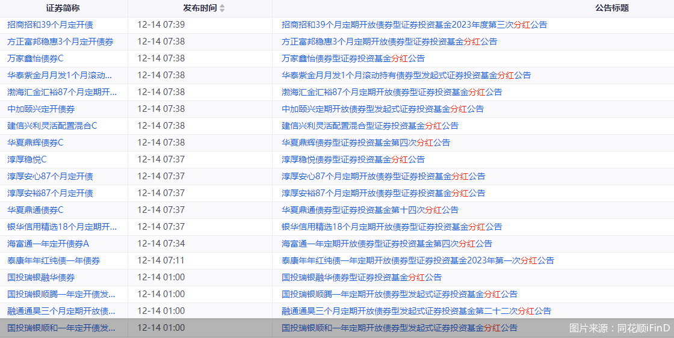Select the 12-14 07:39 time cell
The height and width of the screenshot is (338, 674).
pos(161,25)
